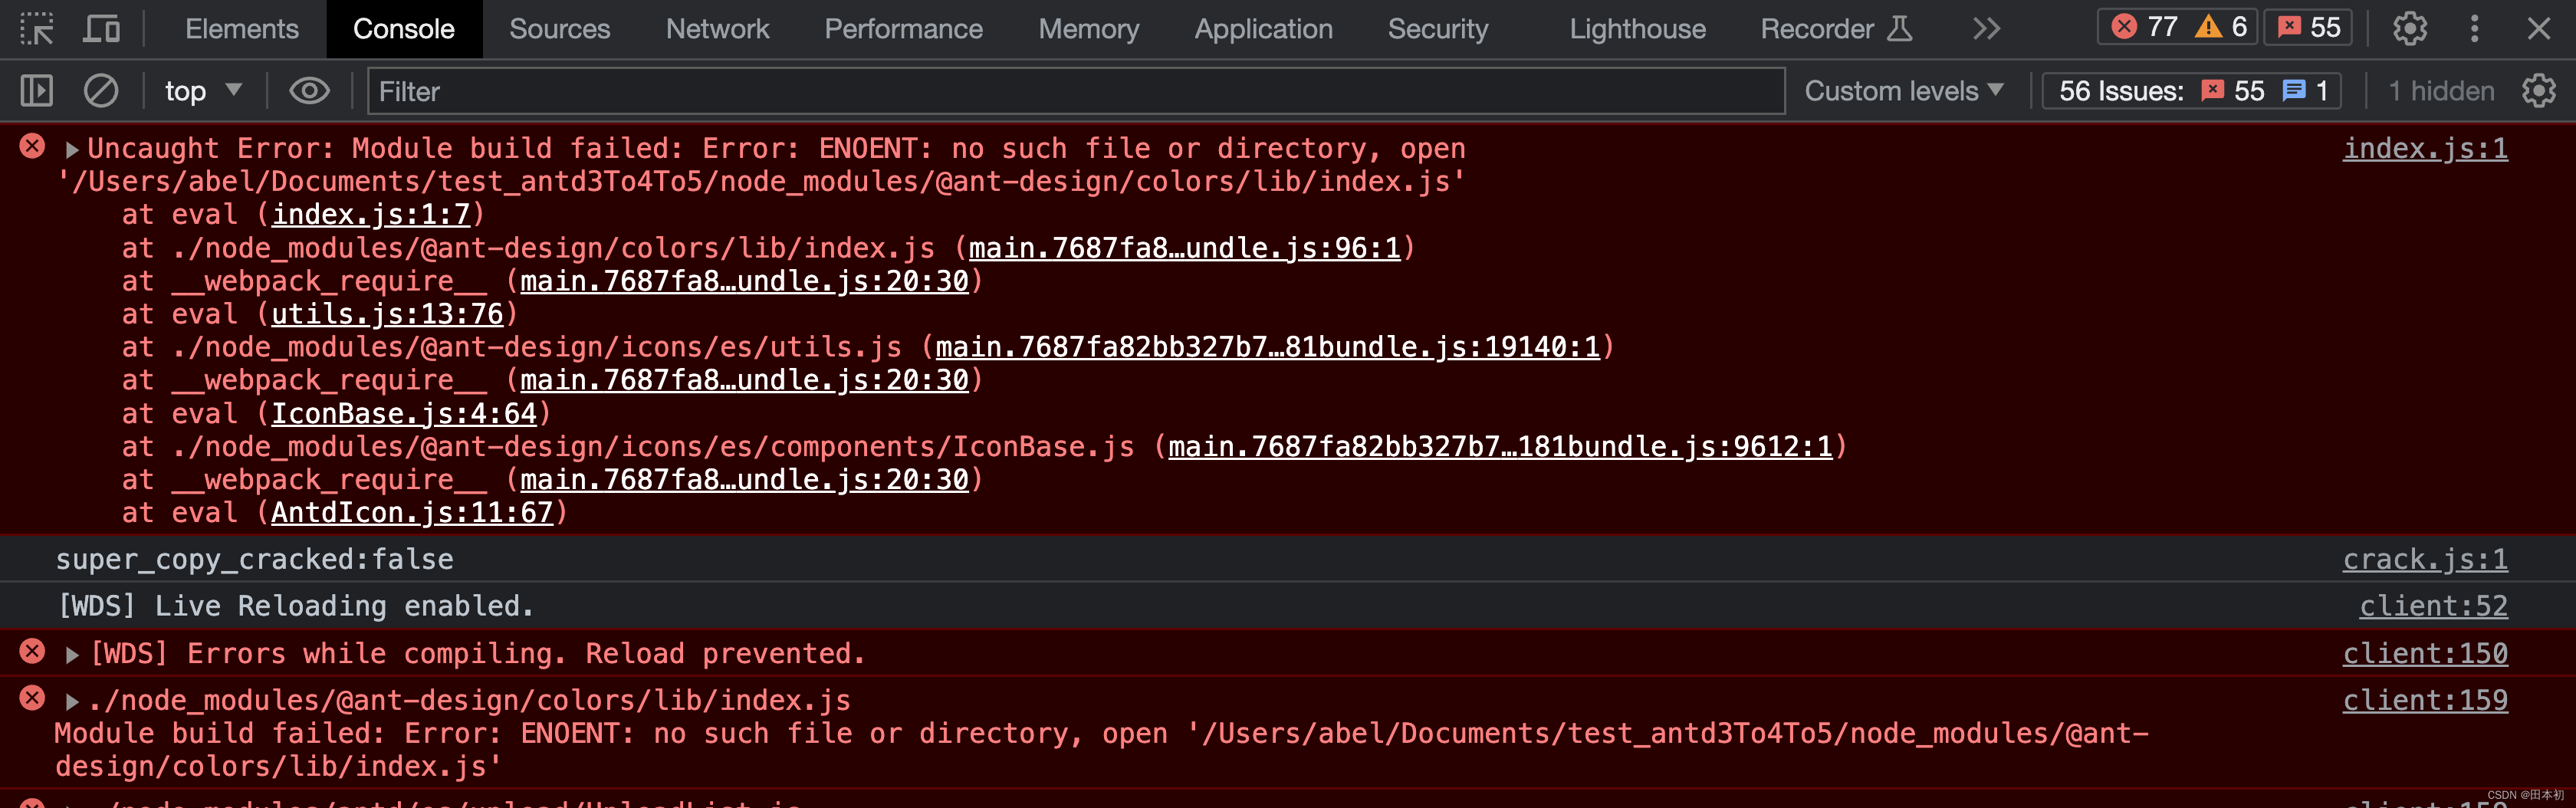Image resolution: width=2576 pixels, height=808 pixels.
Task: Click the yellow warning count 6
Action: click(x=2222, y=27)
